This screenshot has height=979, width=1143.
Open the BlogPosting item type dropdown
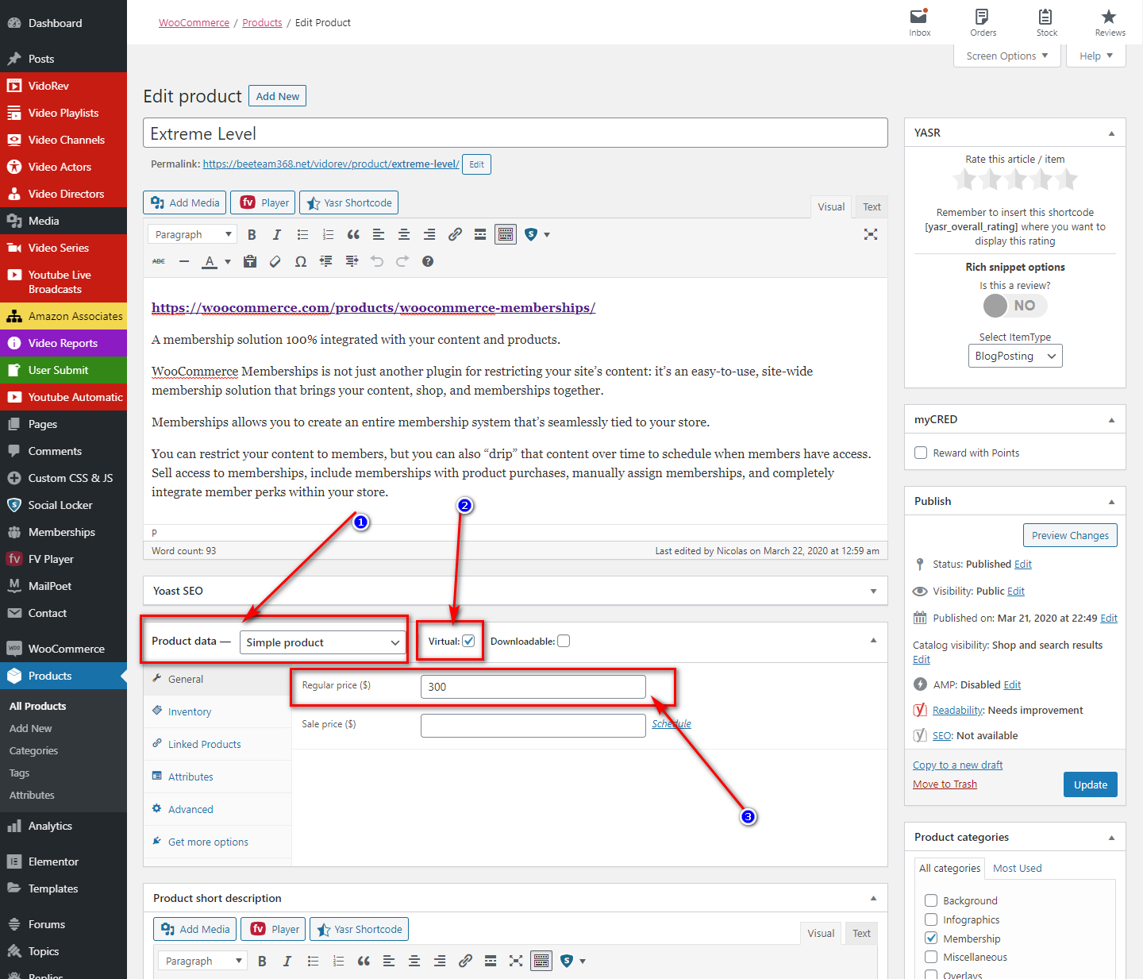1014,356
